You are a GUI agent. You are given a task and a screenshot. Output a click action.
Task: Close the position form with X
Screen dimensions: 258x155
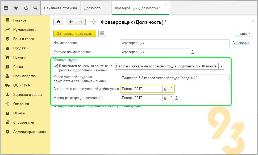[252, 21]
